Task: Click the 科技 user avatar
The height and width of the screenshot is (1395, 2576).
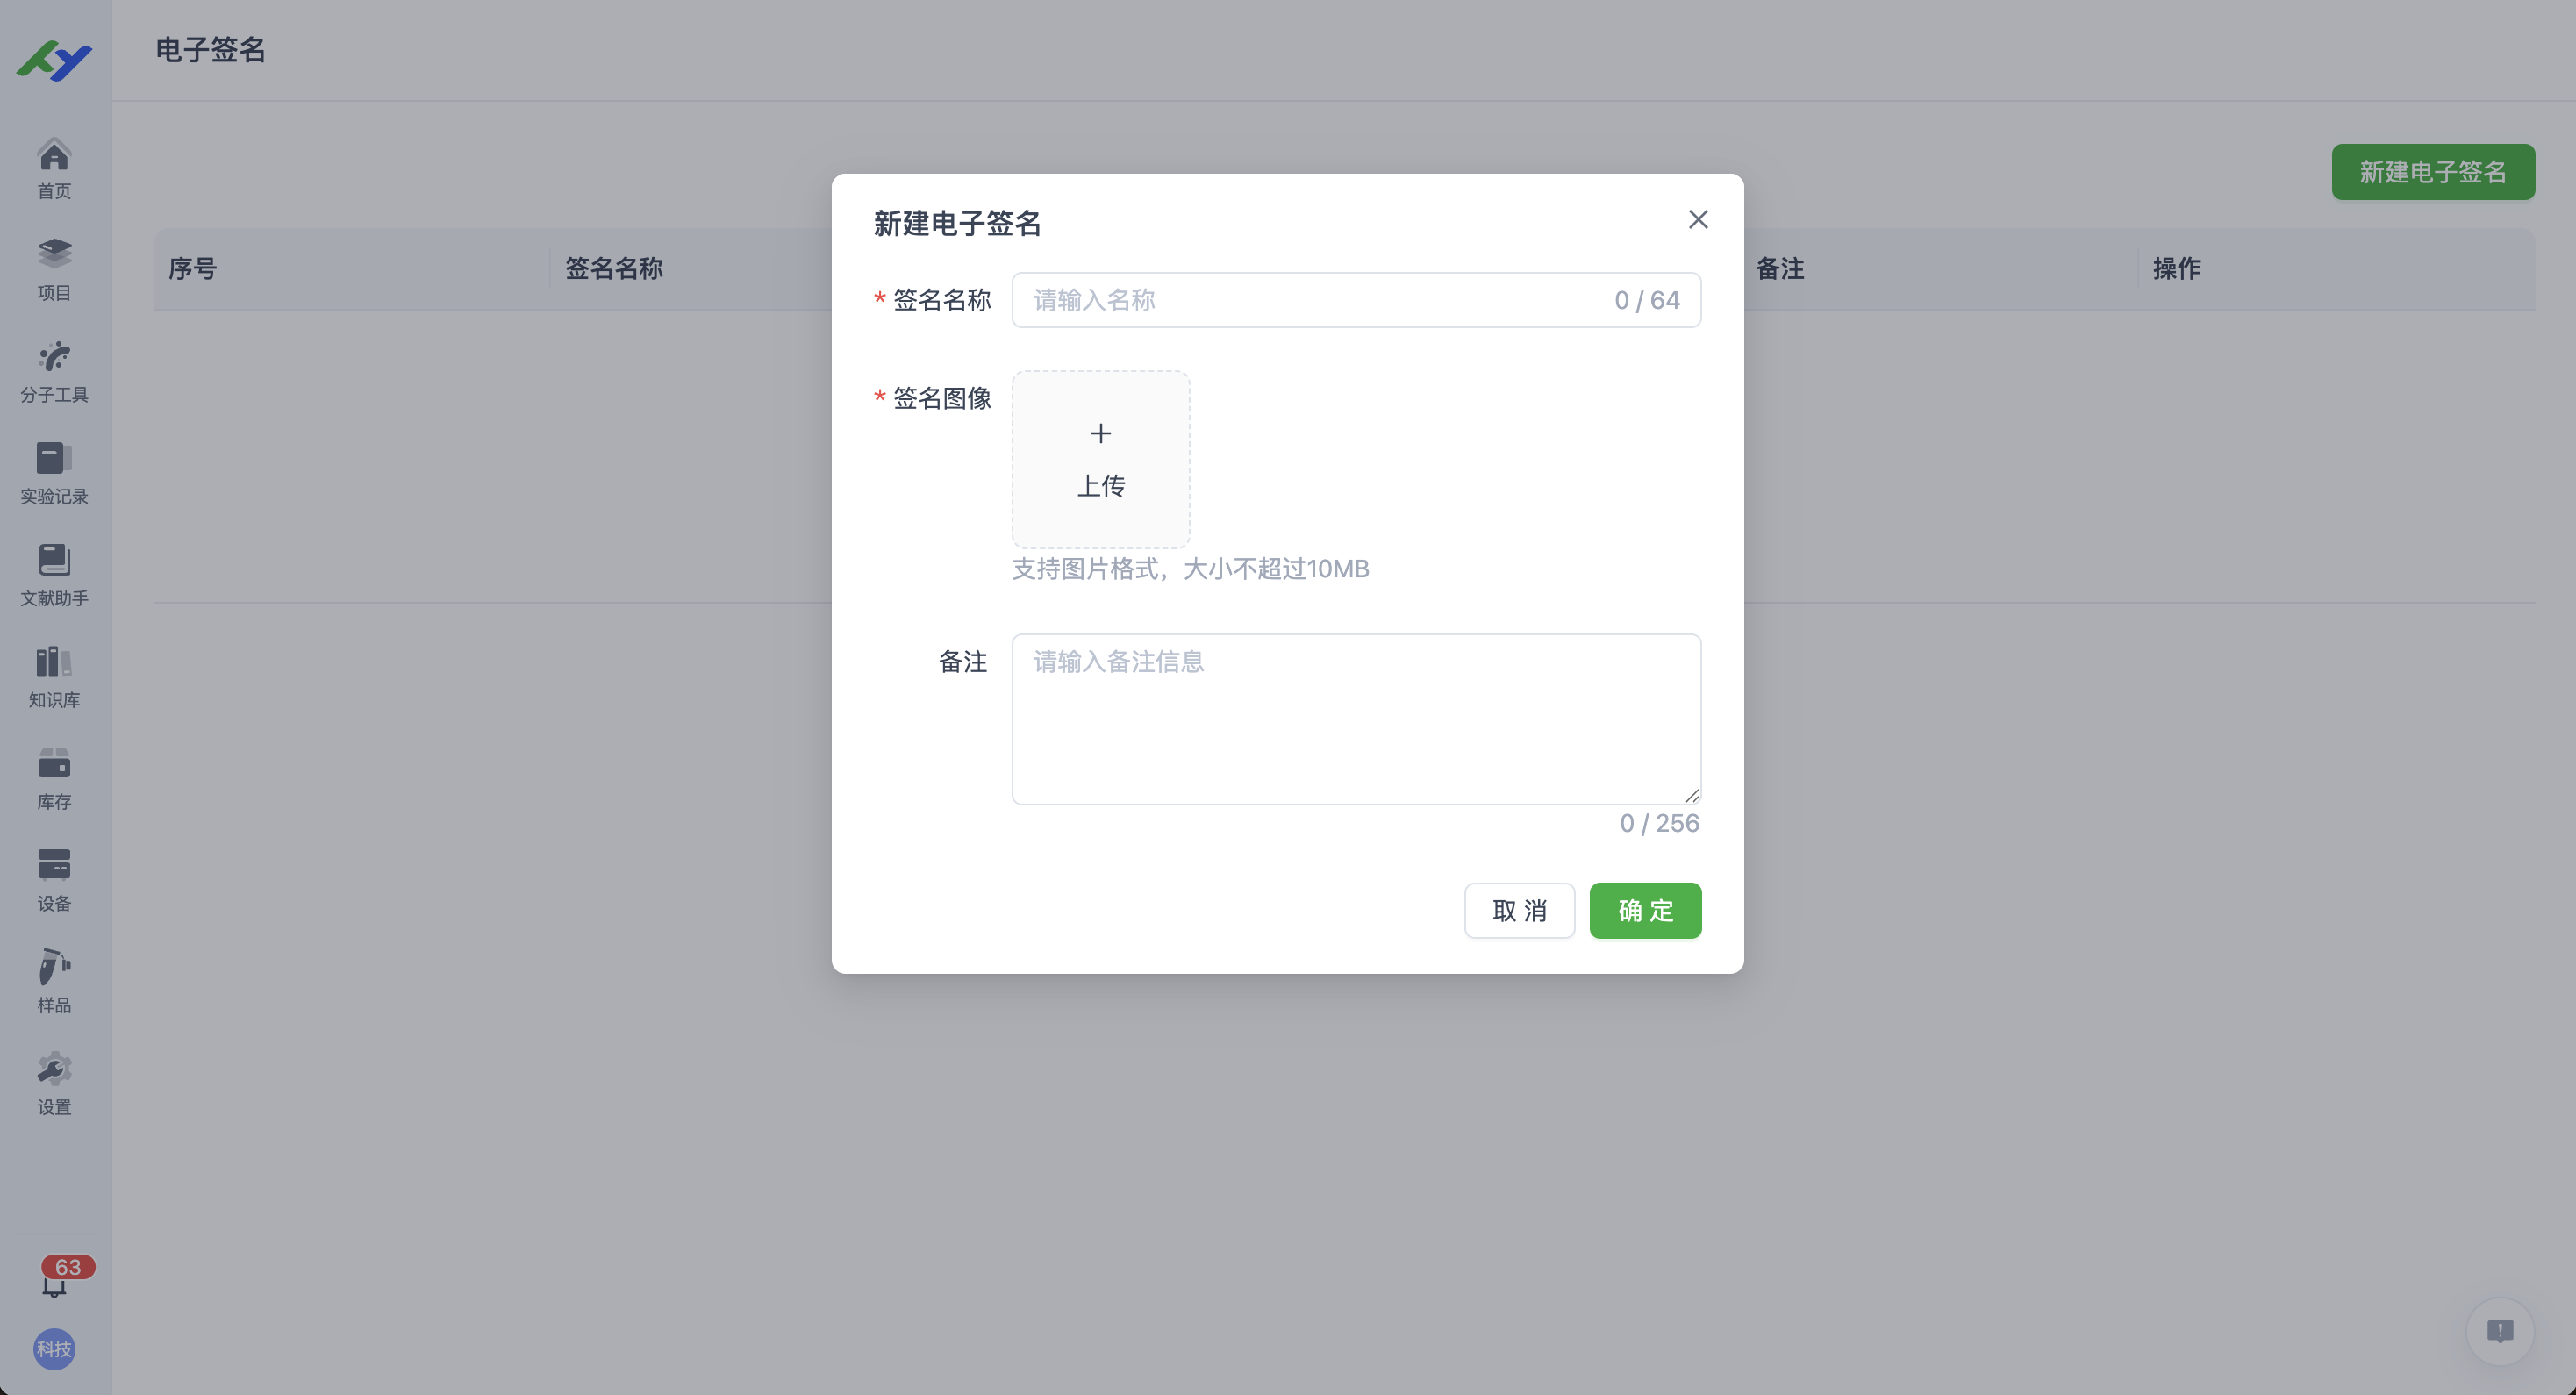Action: [53, 1349]
